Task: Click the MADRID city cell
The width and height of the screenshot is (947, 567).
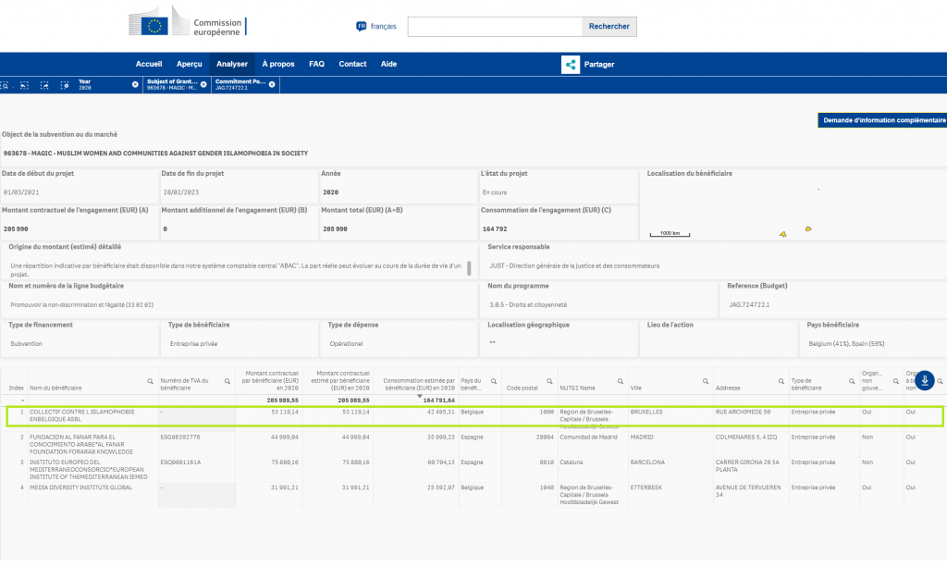Action: pos(642,438)
